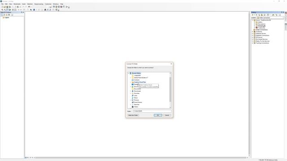Click the New map document icon
Screen dimensions: 287x161
[2, 7]
